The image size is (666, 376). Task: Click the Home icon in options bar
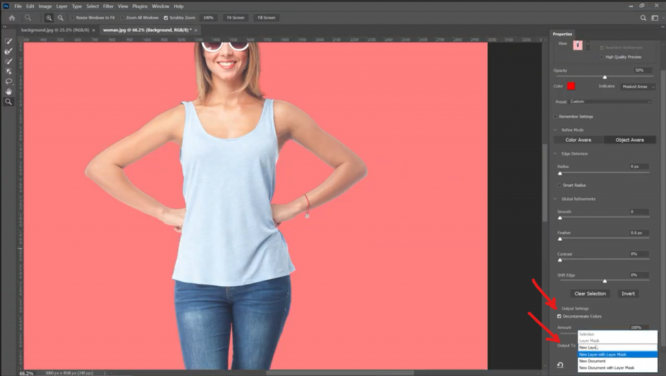(12, 18)
